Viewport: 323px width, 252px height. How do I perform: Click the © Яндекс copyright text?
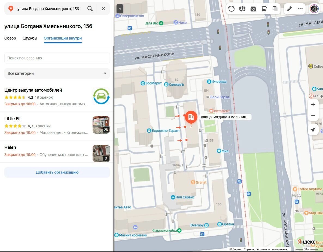(236, 249)
